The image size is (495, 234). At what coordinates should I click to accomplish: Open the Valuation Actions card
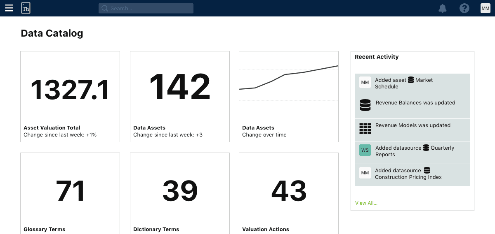(x=289, y=193)
